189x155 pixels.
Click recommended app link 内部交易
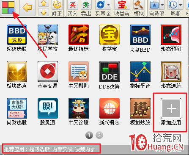(x=62, y=149)
